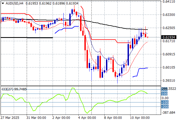This screenshot has height=121, width=178.
Task: Click the 2 Apr 00:00 time label
Action: pos(61,118)
